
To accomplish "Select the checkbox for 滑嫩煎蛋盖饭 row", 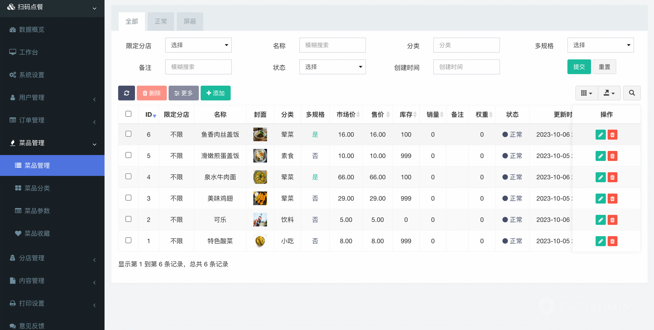I will tap(128, 155).
